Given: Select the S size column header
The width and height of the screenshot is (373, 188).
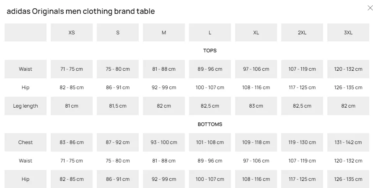Looking at the screenshot, I should pos(118,33).
